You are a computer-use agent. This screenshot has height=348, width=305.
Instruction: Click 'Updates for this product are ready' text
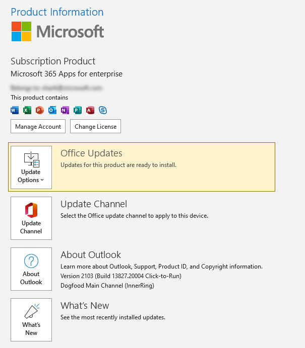coord(118,165)
